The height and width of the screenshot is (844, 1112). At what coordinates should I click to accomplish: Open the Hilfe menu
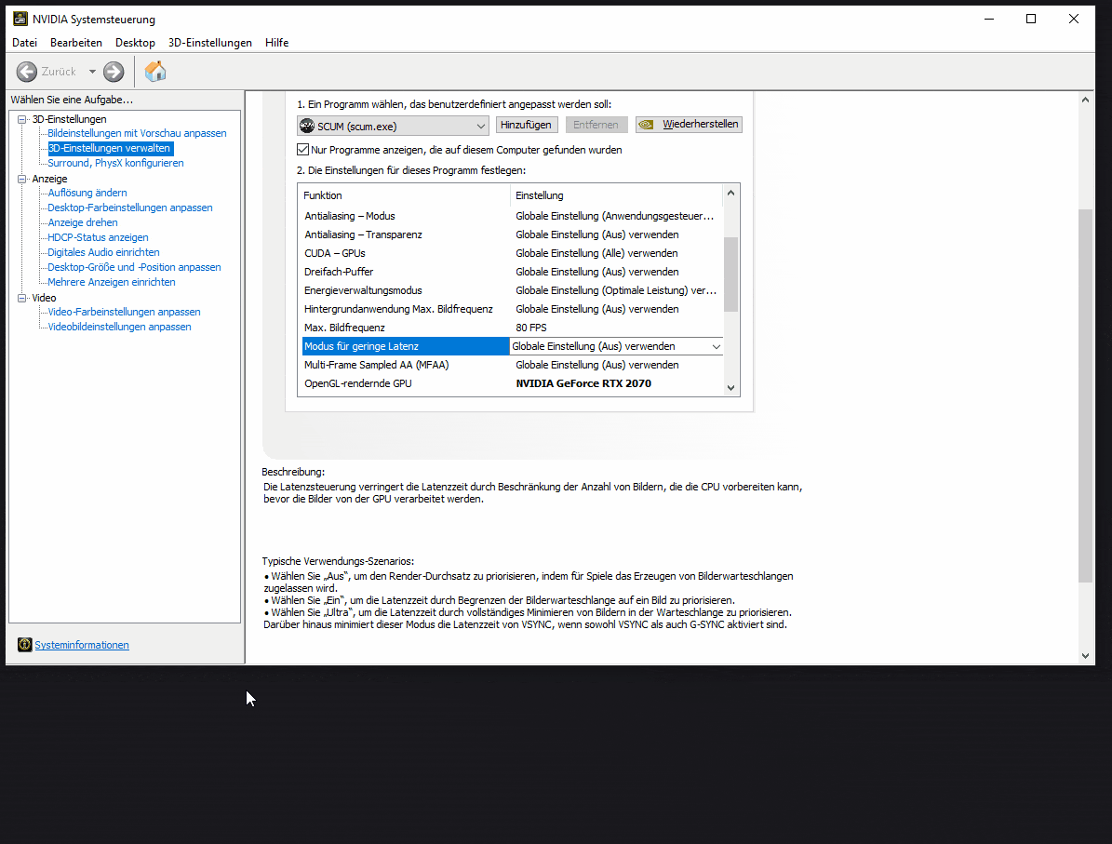(276, 43)
